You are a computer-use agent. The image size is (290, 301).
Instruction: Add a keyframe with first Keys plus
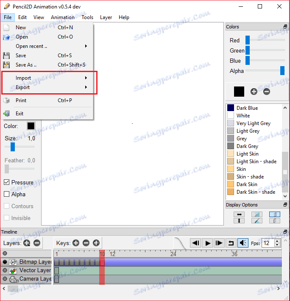[x=76, y=243]
